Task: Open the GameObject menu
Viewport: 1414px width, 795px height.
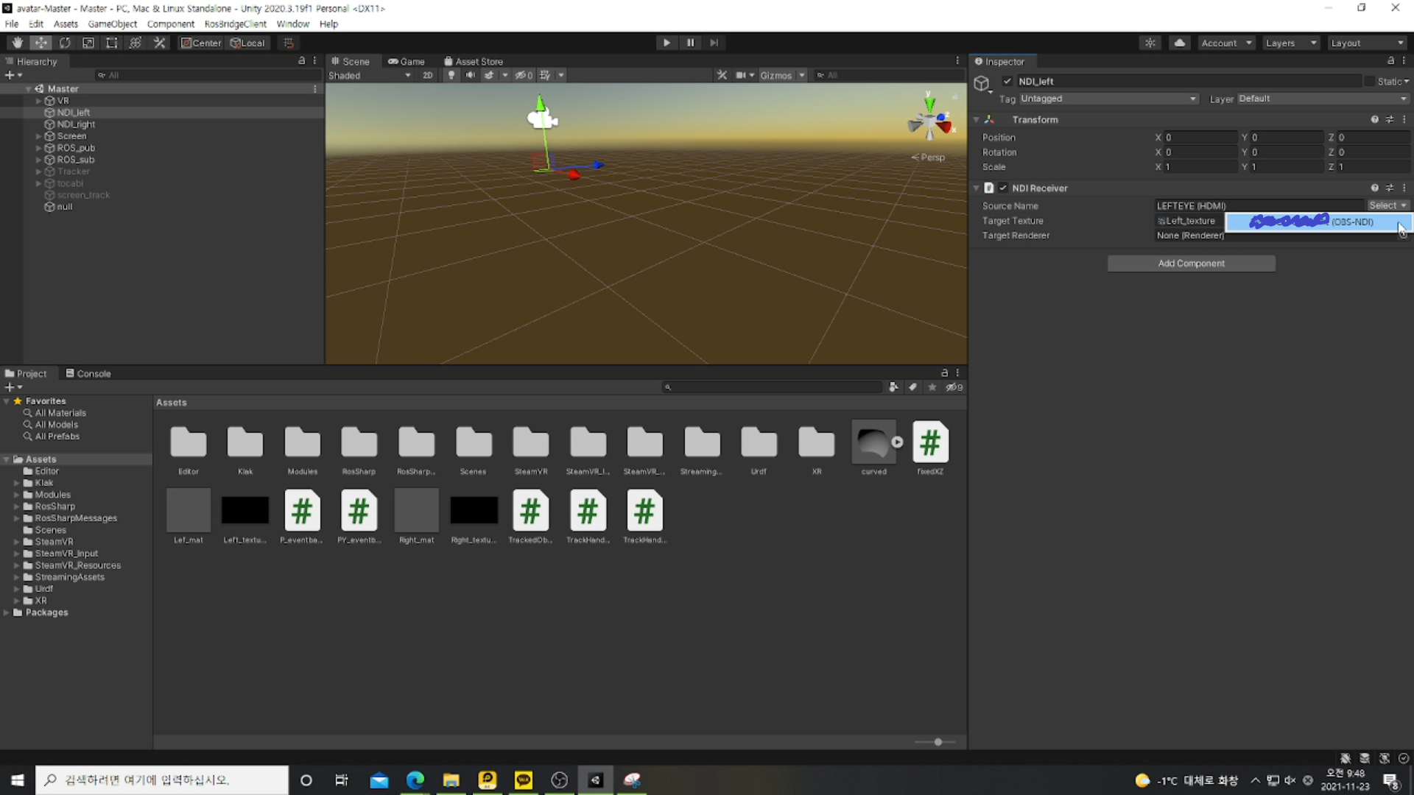Action: (x=112, y=24)
